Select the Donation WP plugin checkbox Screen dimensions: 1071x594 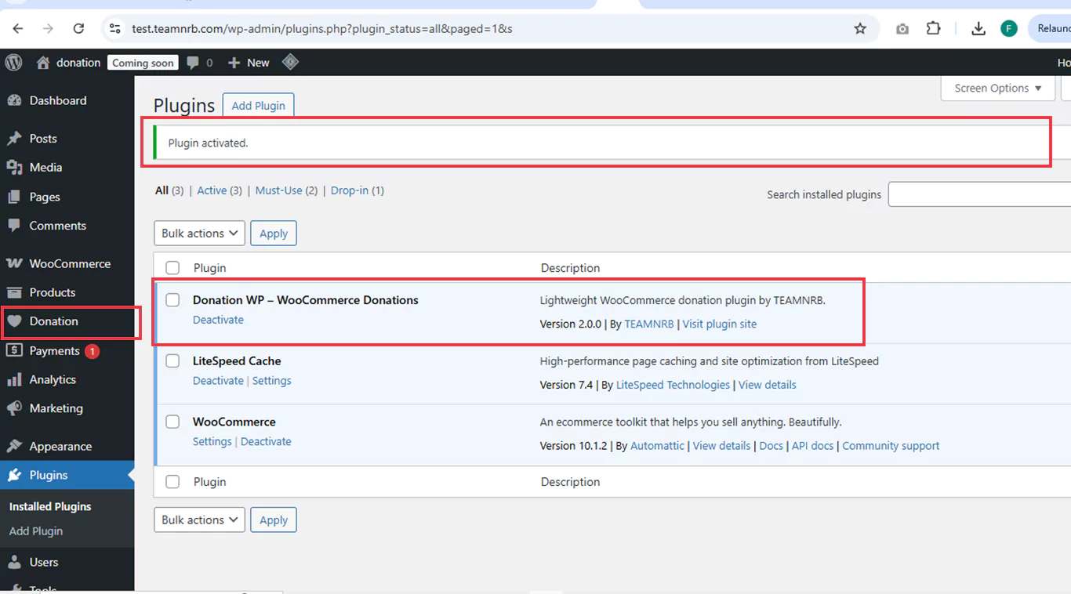172,300
